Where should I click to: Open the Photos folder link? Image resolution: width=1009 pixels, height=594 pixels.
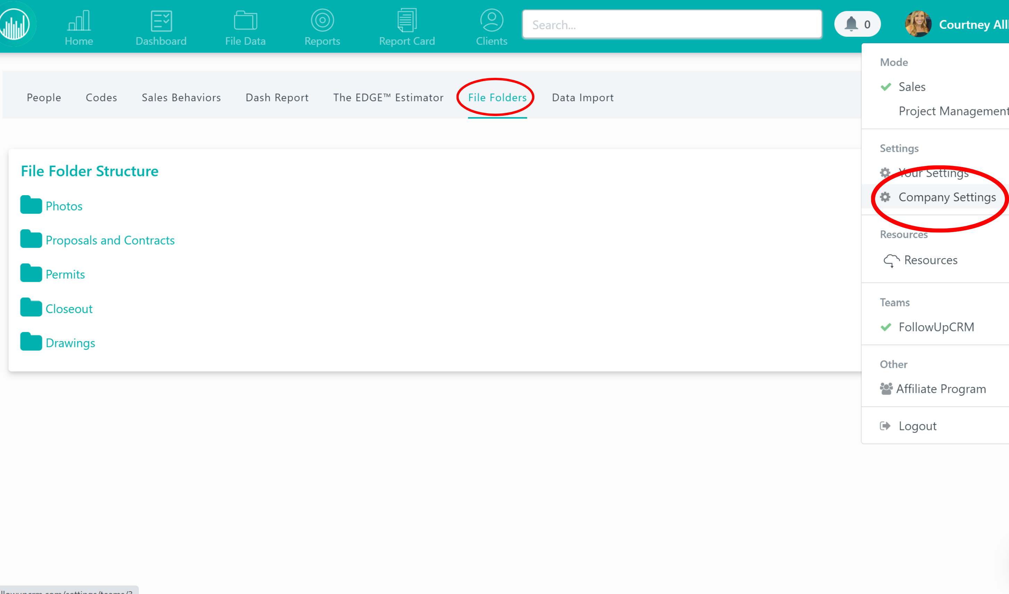click(64, 206)
